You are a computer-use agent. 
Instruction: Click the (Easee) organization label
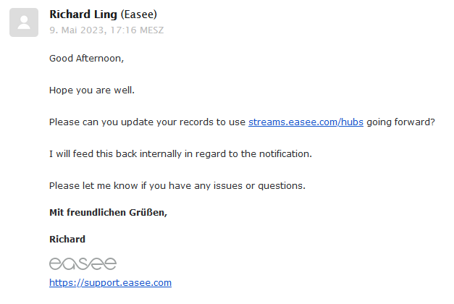coord(139,14)
